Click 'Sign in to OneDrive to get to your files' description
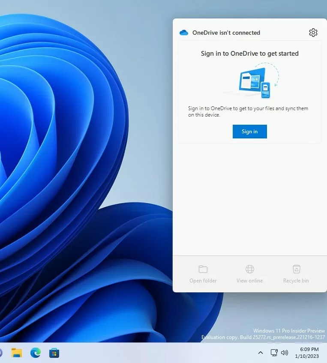 coord(248,111)
